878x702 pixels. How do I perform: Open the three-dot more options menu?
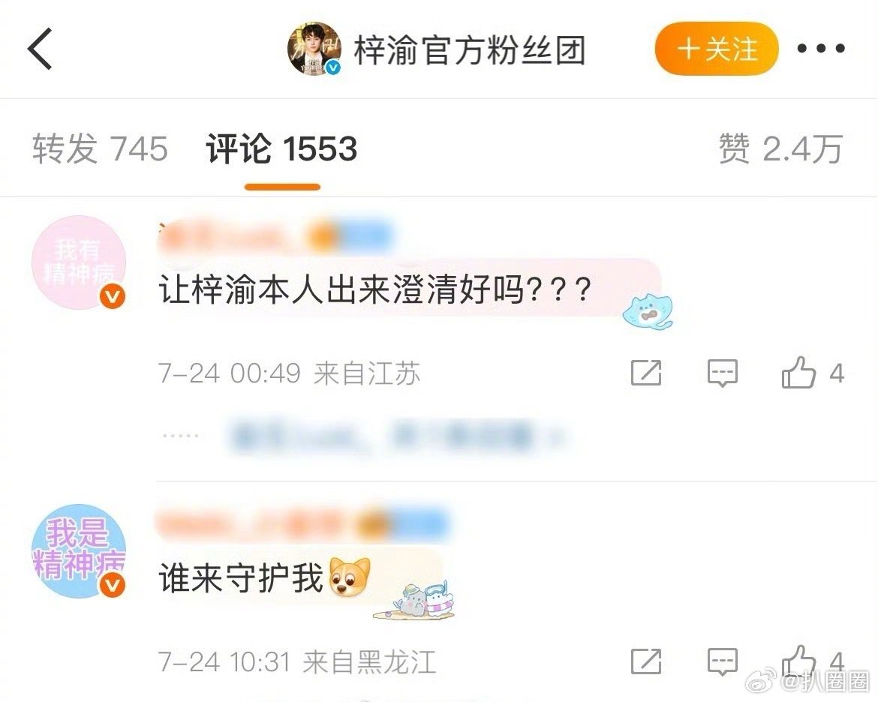click(x=821, y=49)
